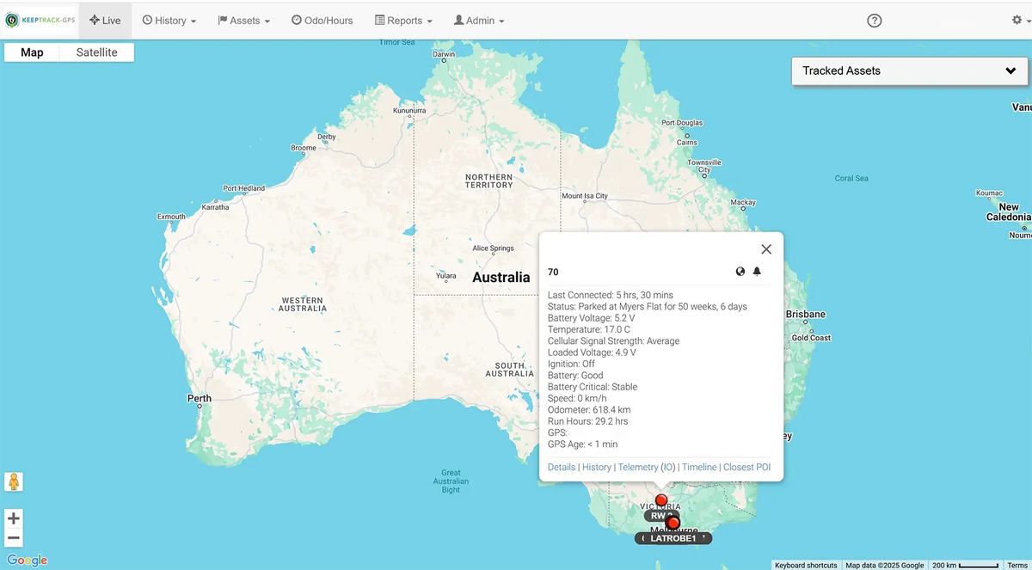Zoom in on the map
Screen dimensions: 1032x570
pyautogui.click(x=14, y=518)
